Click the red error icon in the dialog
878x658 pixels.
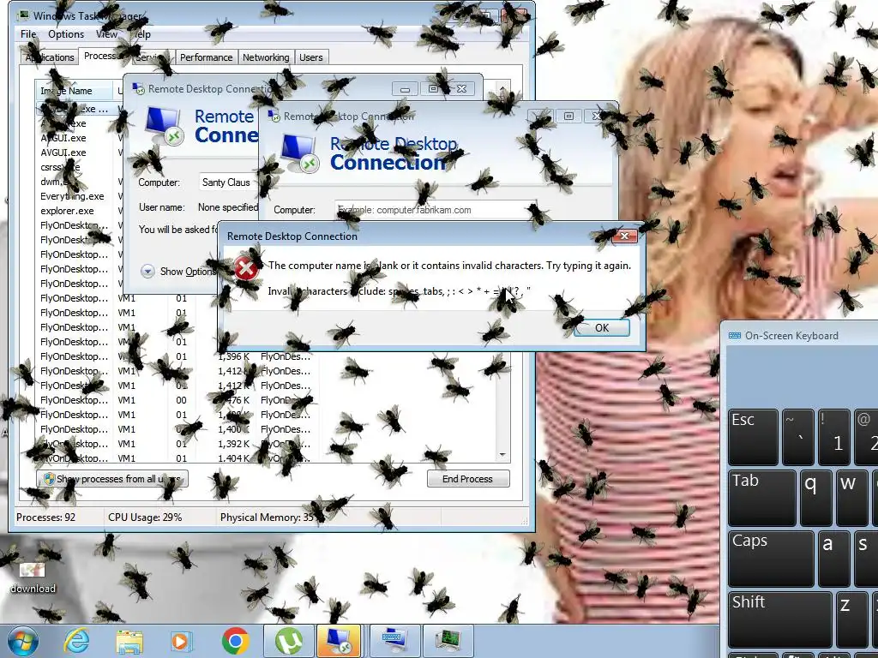246,268
